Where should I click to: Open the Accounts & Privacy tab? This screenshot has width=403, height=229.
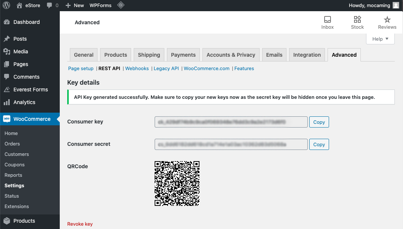click(x=231, y=55)
